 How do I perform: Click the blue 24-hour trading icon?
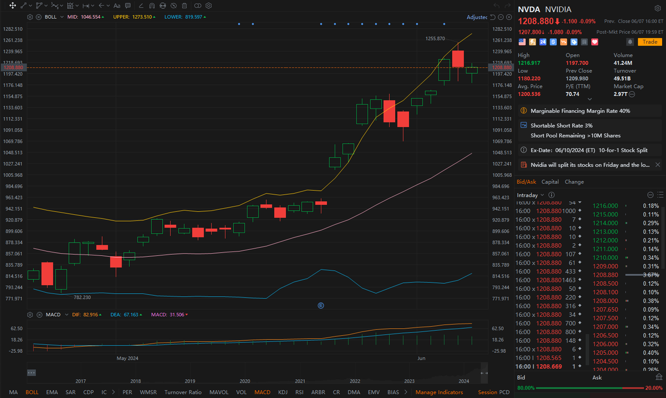click(543, 42)
